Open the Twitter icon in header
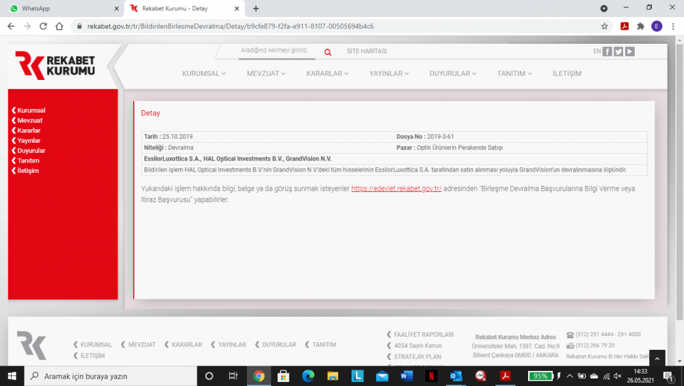Viewport: 684px width, 386px height. [x=618, y=51]
